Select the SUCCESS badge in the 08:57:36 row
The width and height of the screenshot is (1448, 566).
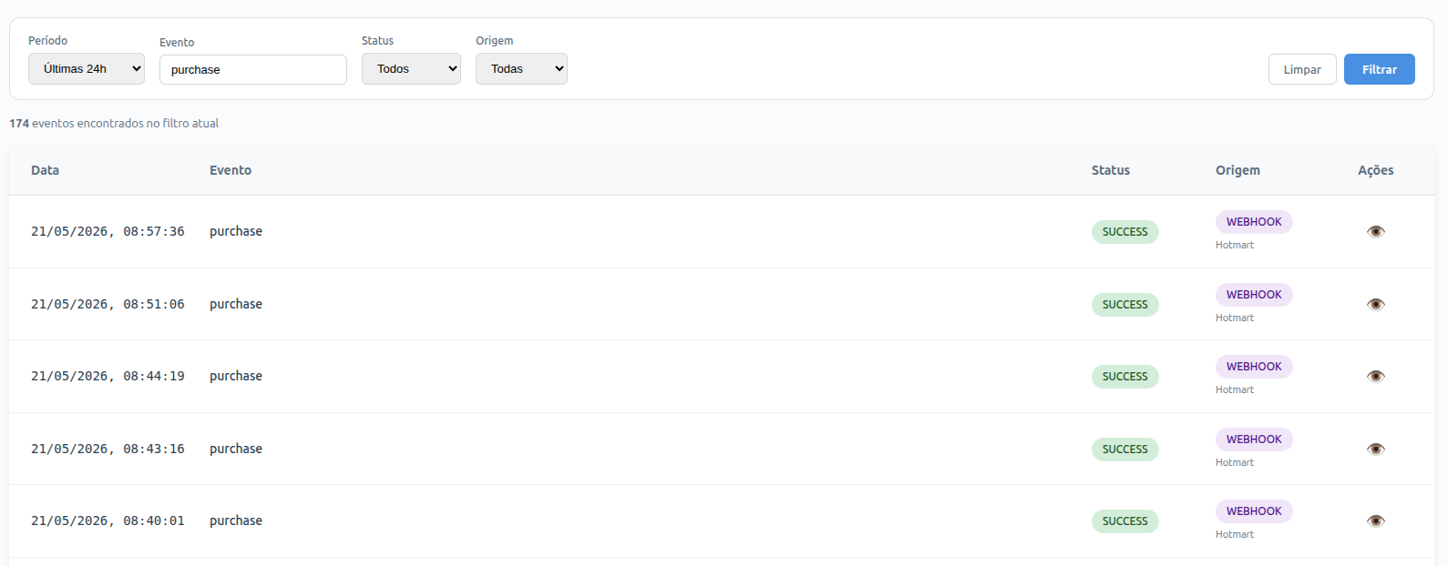coord(1125,232)
